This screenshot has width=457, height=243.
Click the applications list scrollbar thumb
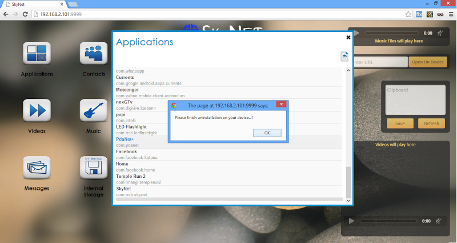coord(348,182)
